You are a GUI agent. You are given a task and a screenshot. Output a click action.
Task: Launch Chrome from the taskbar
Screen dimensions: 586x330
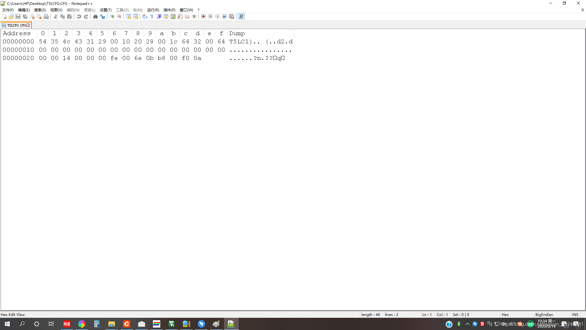(x=81, y=324)
